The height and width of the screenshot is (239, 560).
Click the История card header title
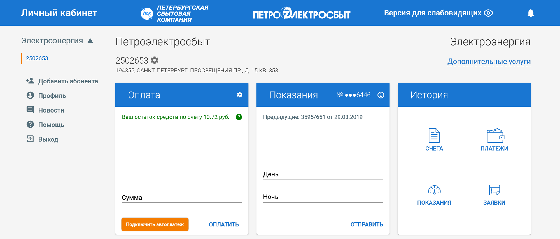[429, 95]
